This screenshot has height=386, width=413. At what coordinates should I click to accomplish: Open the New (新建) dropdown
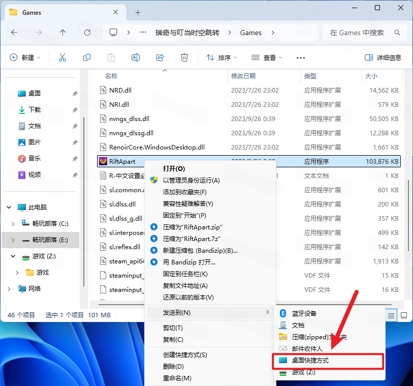(x=25, y=57)
